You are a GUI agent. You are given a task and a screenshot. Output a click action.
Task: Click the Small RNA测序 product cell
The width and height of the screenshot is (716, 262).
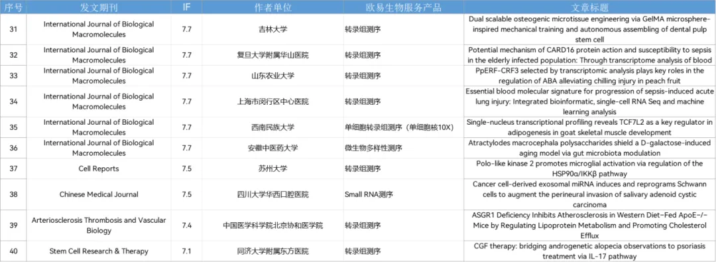369,194
